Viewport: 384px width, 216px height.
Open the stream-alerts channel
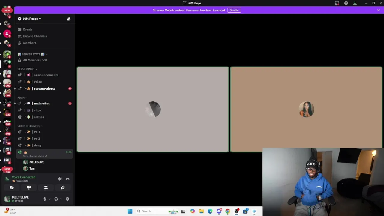pos(45,88)
